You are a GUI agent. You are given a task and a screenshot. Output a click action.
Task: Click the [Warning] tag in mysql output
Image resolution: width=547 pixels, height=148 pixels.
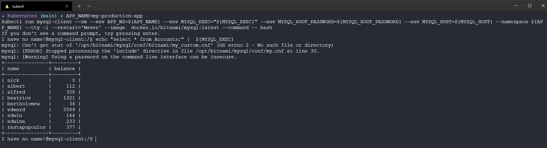point(35,57)
